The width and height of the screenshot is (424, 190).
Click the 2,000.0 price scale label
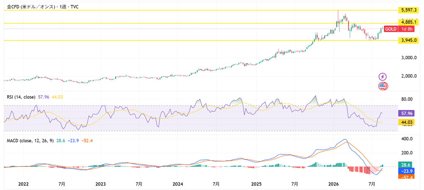pyautogui.click(x=408, y=76)
